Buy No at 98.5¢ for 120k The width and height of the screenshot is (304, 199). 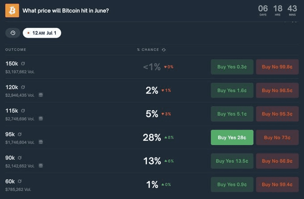pyautogui.click(x=277, y=91)
